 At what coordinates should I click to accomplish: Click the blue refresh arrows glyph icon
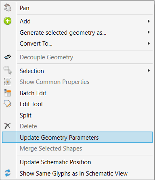(8, 173)
